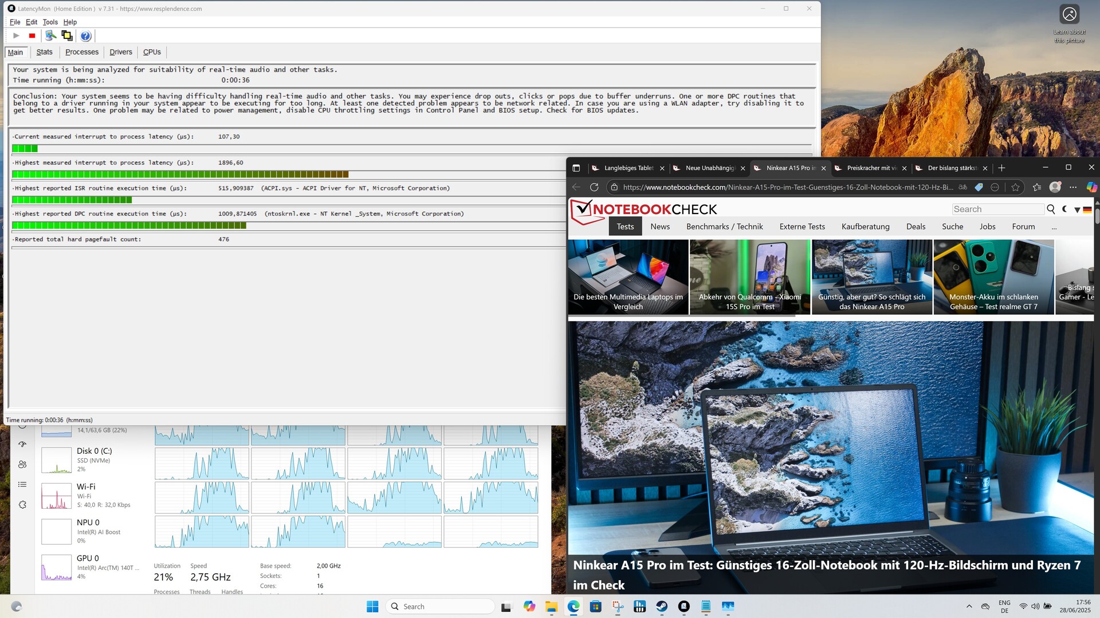Add the page to favorites with the star

[1015, 187]
